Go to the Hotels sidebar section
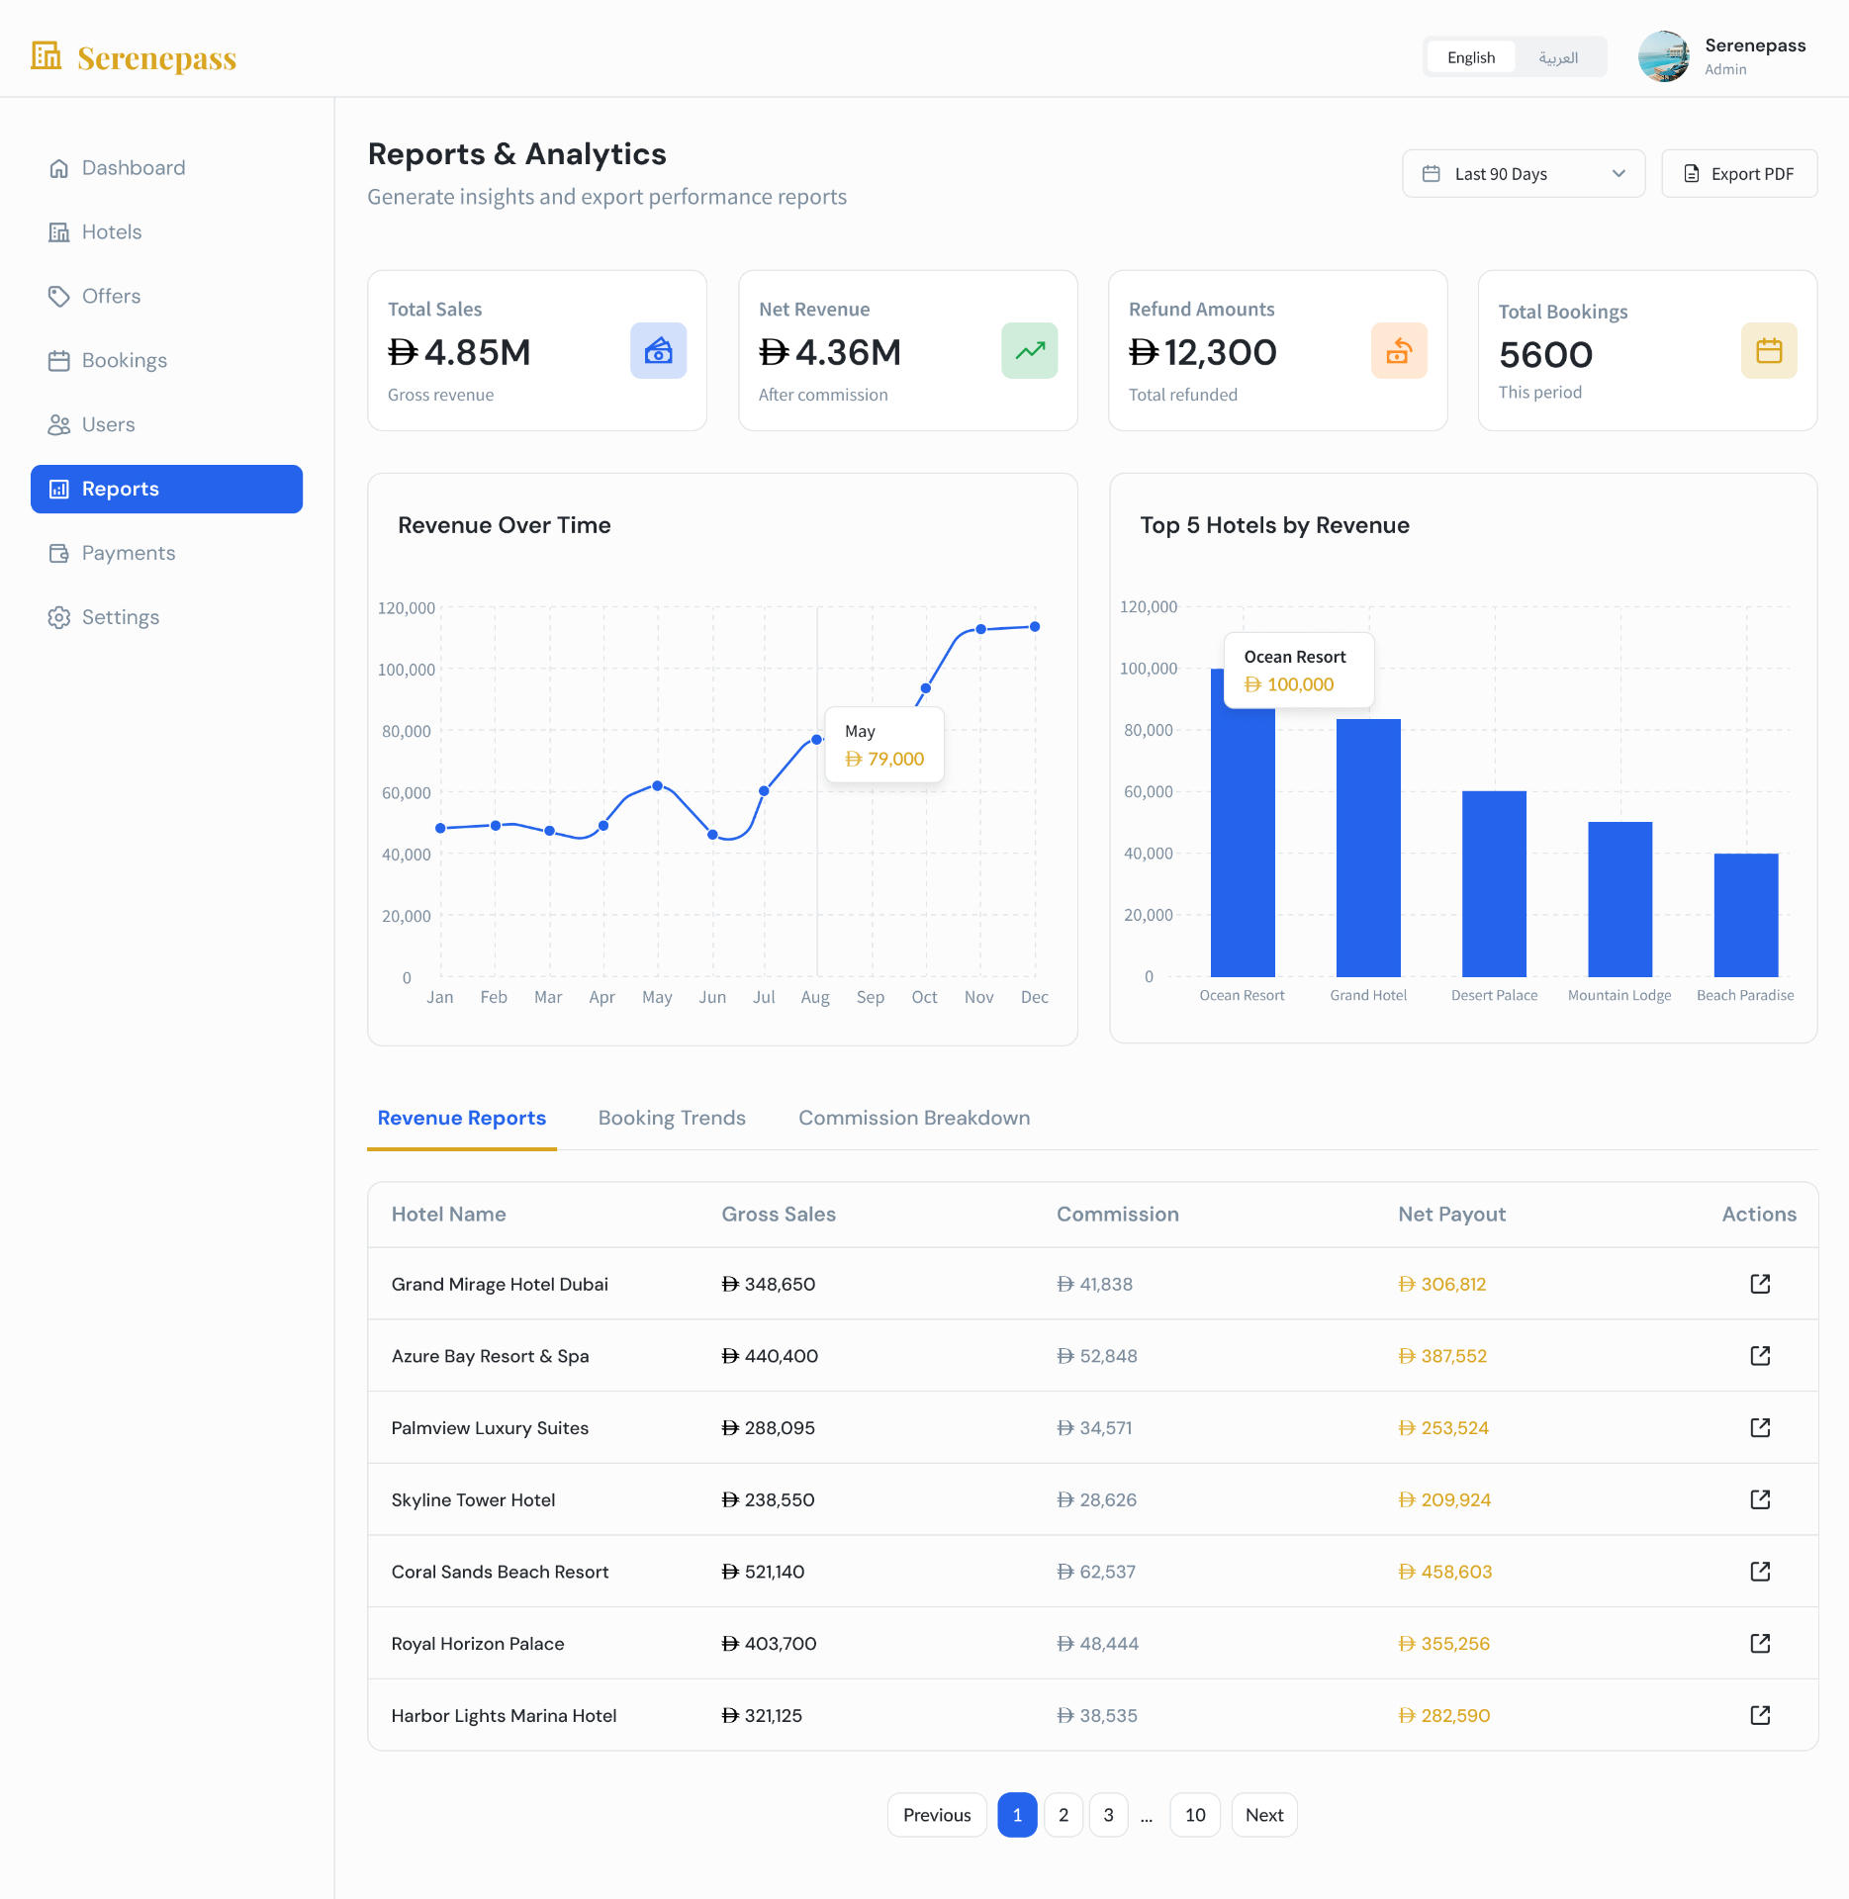 [166, 232]
